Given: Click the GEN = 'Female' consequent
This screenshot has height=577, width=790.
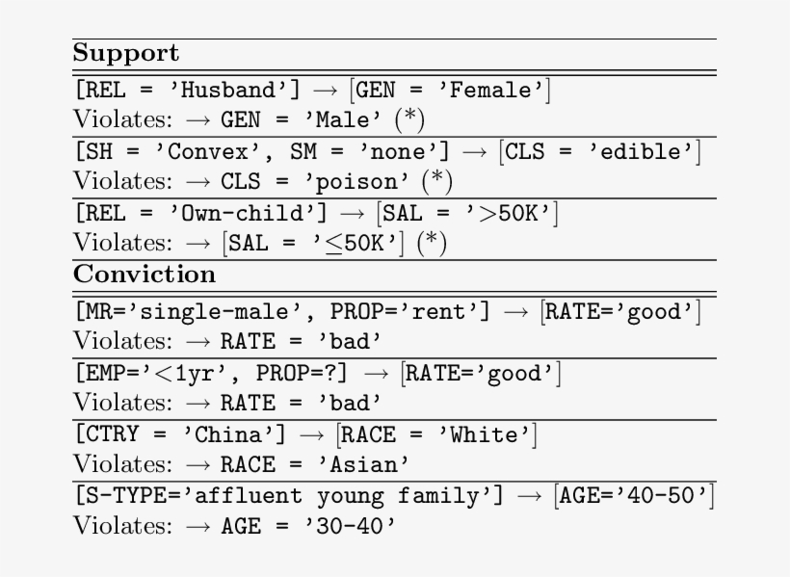Looking at the screenshot, I should [451, 91].
